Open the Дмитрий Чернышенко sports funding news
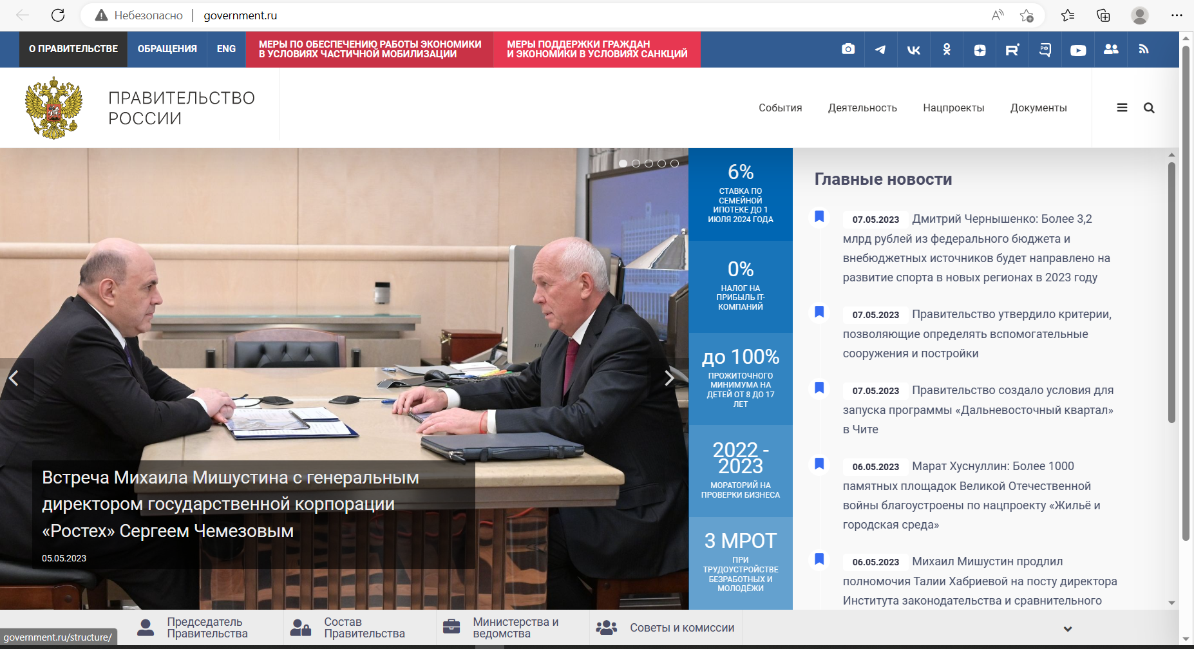This screenshot has width=1194, height=649. click(976, 248)
